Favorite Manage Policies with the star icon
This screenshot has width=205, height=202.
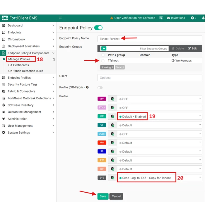[54, 59]
